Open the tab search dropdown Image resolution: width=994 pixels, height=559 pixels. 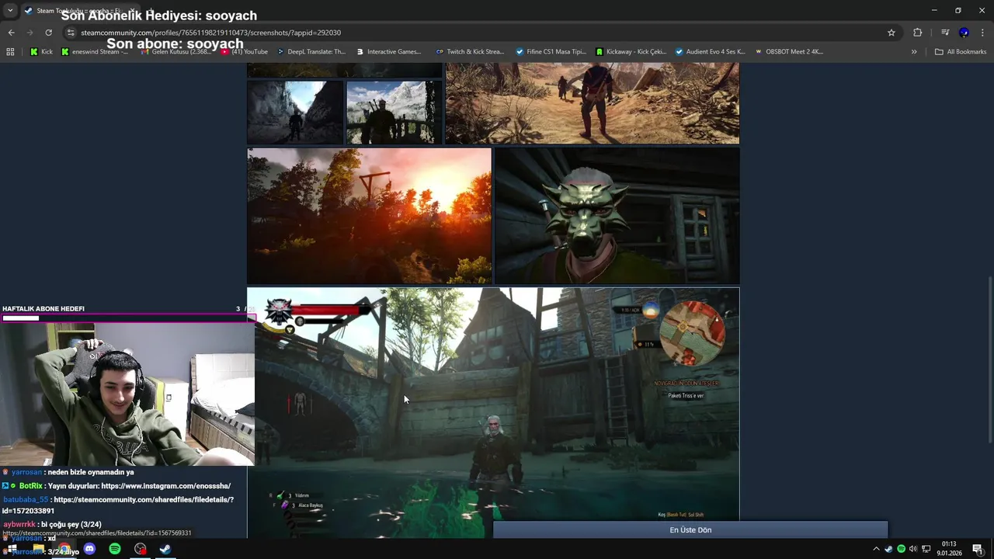(10, 10)
